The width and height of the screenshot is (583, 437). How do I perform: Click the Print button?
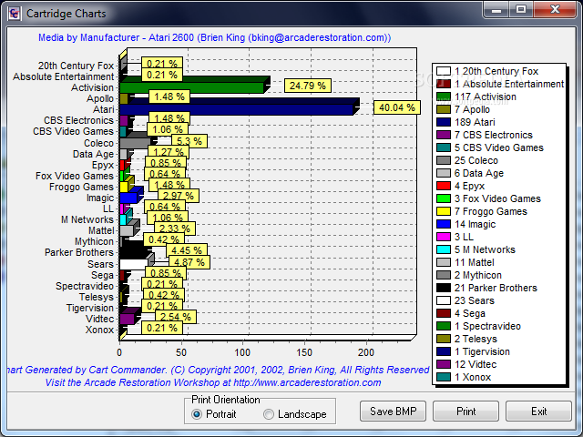pos(465,411)
